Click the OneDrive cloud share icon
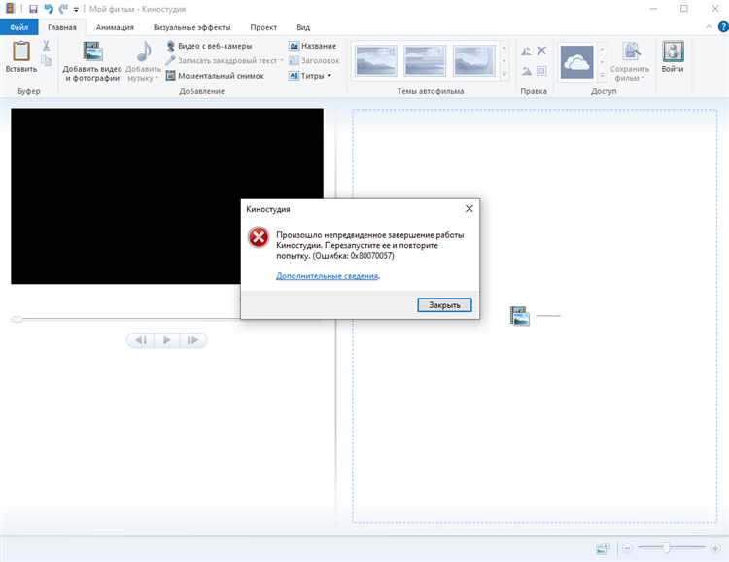The height and width of the screenshot is (562, 729). (576, 61)
